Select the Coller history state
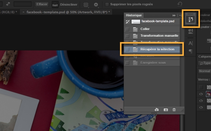The width and height of the screenshot is (211, 131). (x=152, y=29)
